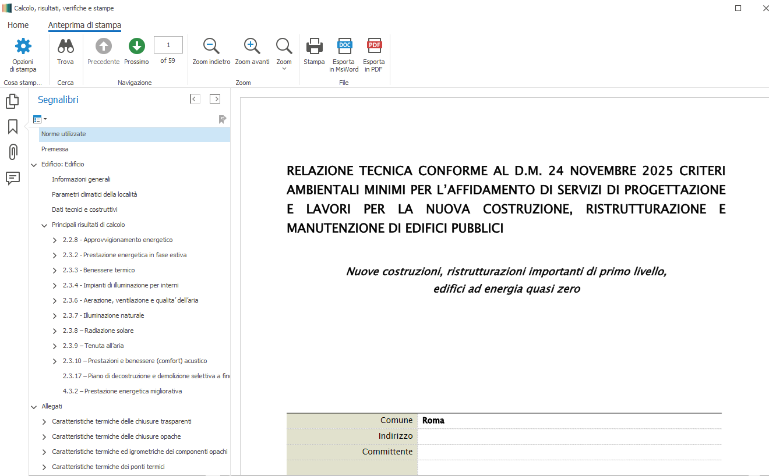The height and width of the screenshot is (476, 769).
Task: Select the Premessa bookmark
Action: 55,149
